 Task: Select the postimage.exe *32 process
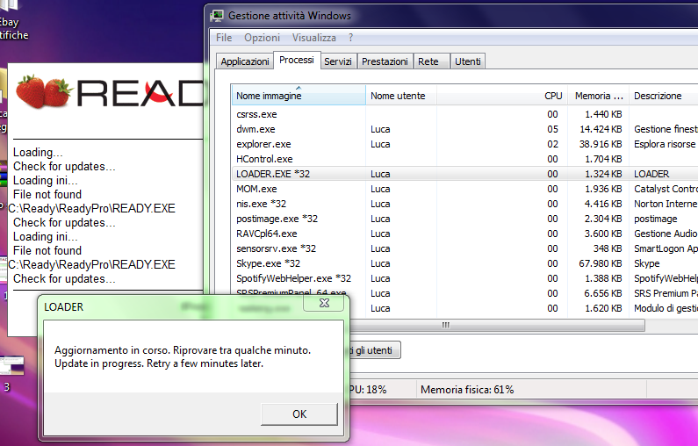click(464, 219)
